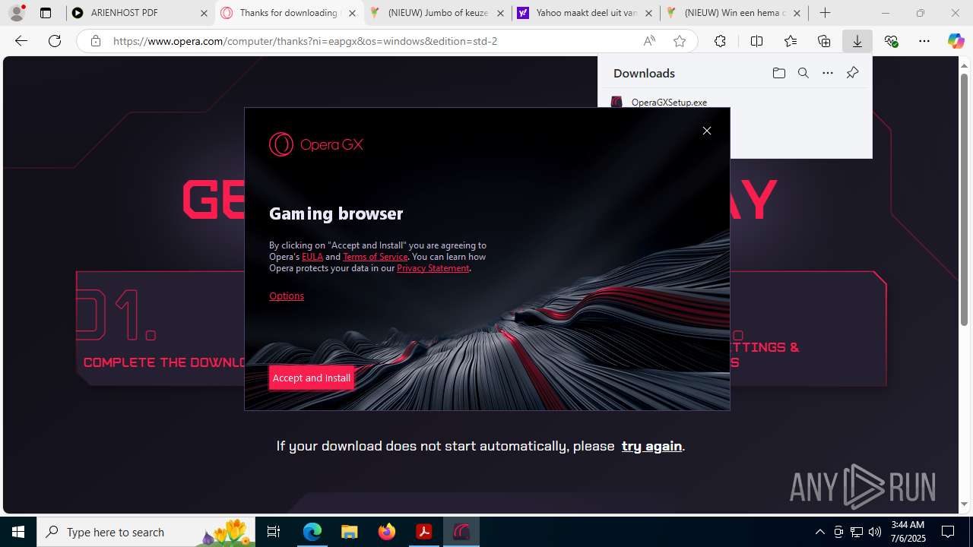
Task: Go back to the previous page
Action: tap(21, 41)
